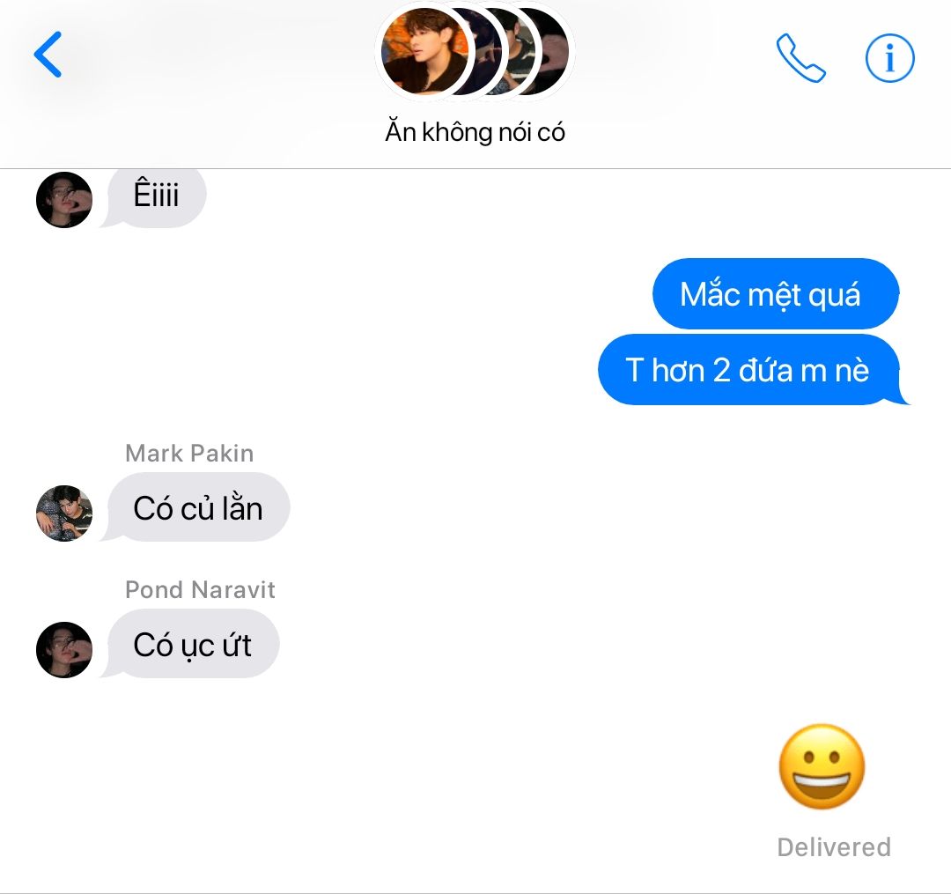Open Pond Naravit's avatar next to "Có ục ứt"
The width and height of the screenshot is (951, 894).
pyautogui.click(x=64, y=649)
